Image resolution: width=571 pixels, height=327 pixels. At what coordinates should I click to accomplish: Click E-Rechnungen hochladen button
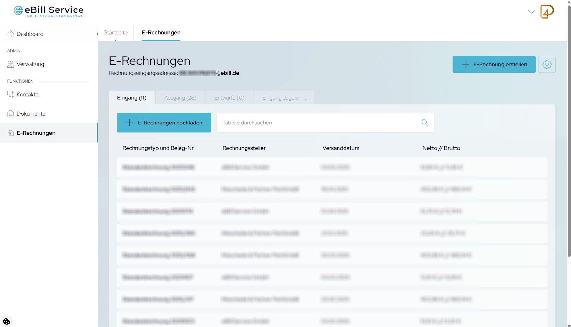[x=164, y=123]
